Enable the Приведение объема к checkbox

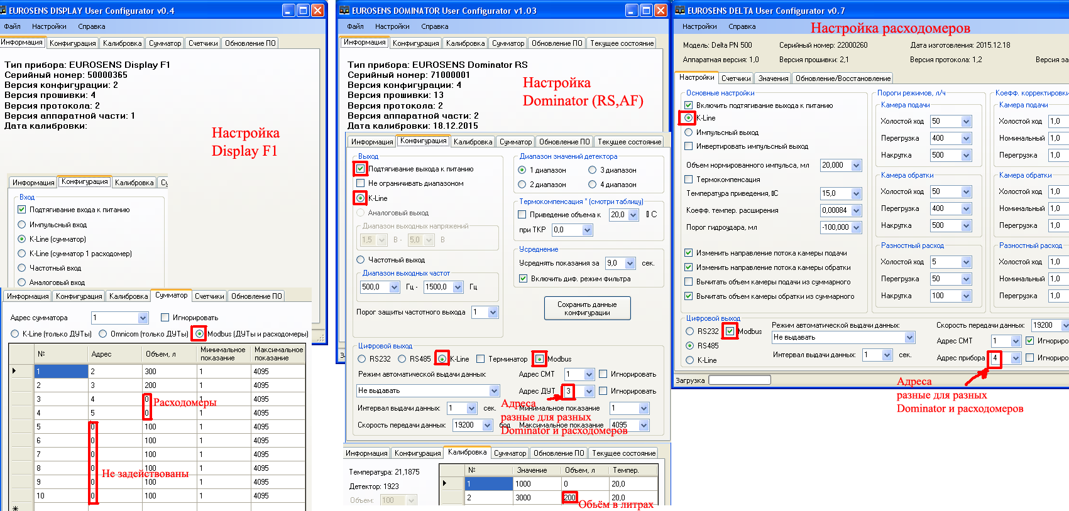click(x=522, y=215)
